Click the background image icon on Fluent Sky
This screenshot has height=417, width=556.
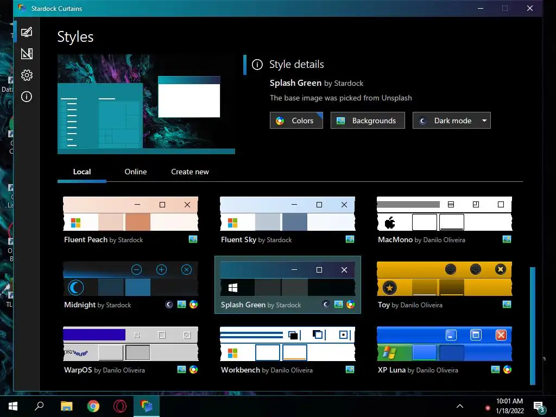350,239
